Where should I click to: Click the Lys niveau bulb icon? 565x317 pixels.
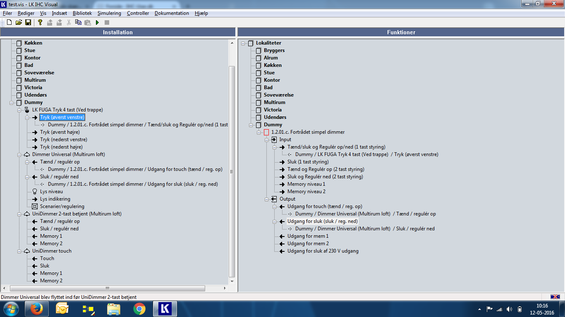tap(35, 192)
